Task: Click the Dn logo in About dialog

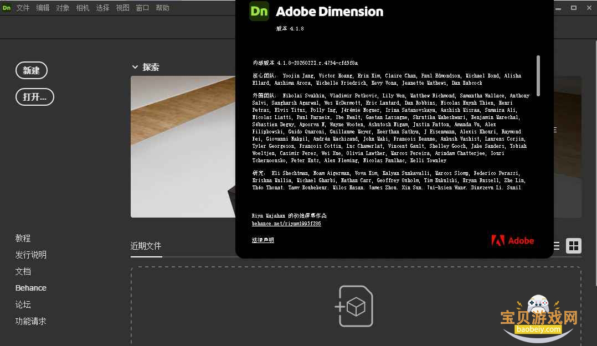Action: 259,12
